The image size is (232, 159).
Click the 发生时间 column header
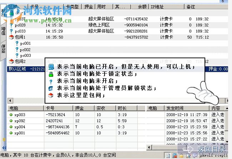coord(187,108)
